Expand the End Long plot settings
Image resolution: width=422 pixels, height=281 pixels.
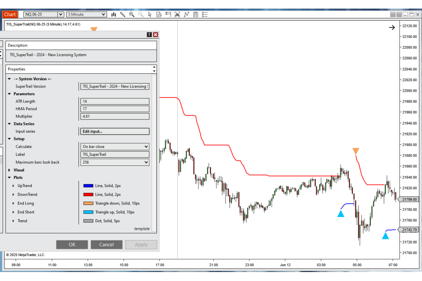coord(13,203)
